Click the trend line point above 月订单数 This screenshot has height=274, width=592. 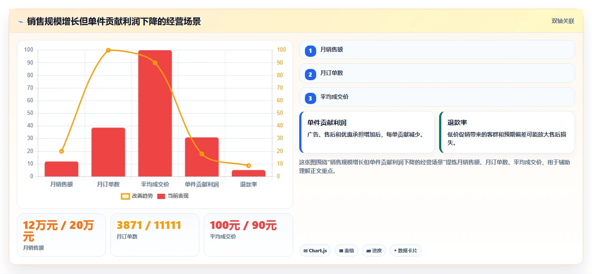click(108, 50)
